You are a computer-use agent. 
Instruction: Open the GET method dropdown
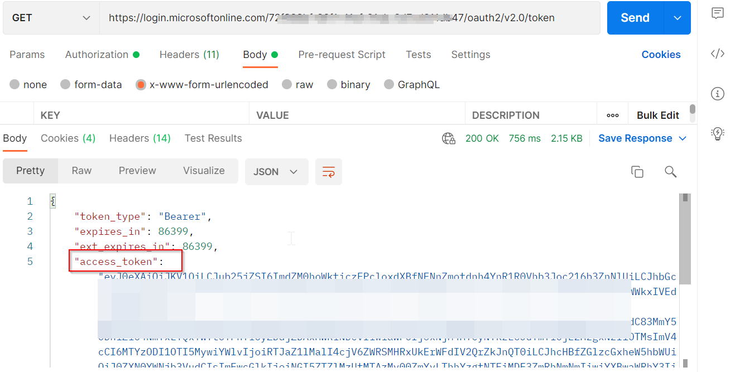point(51,18)
